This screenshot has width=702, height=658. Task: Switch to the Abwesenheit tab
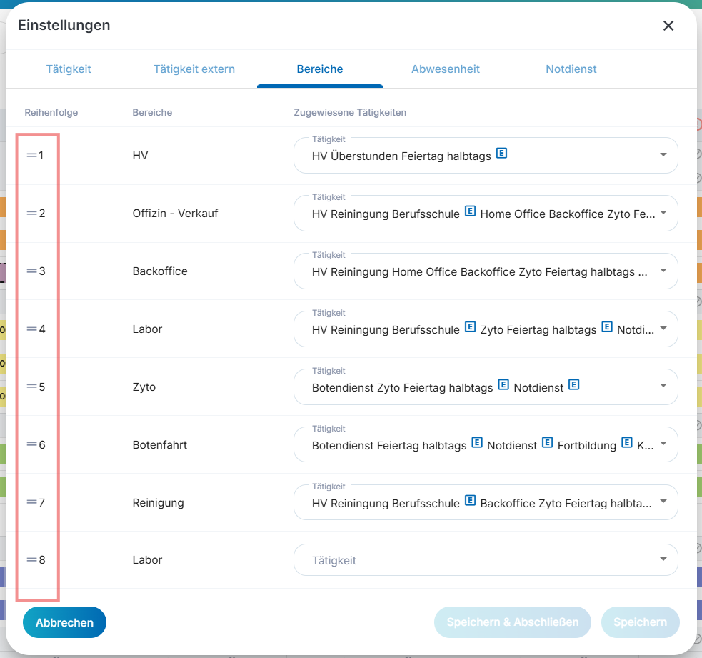click(446, 69)
